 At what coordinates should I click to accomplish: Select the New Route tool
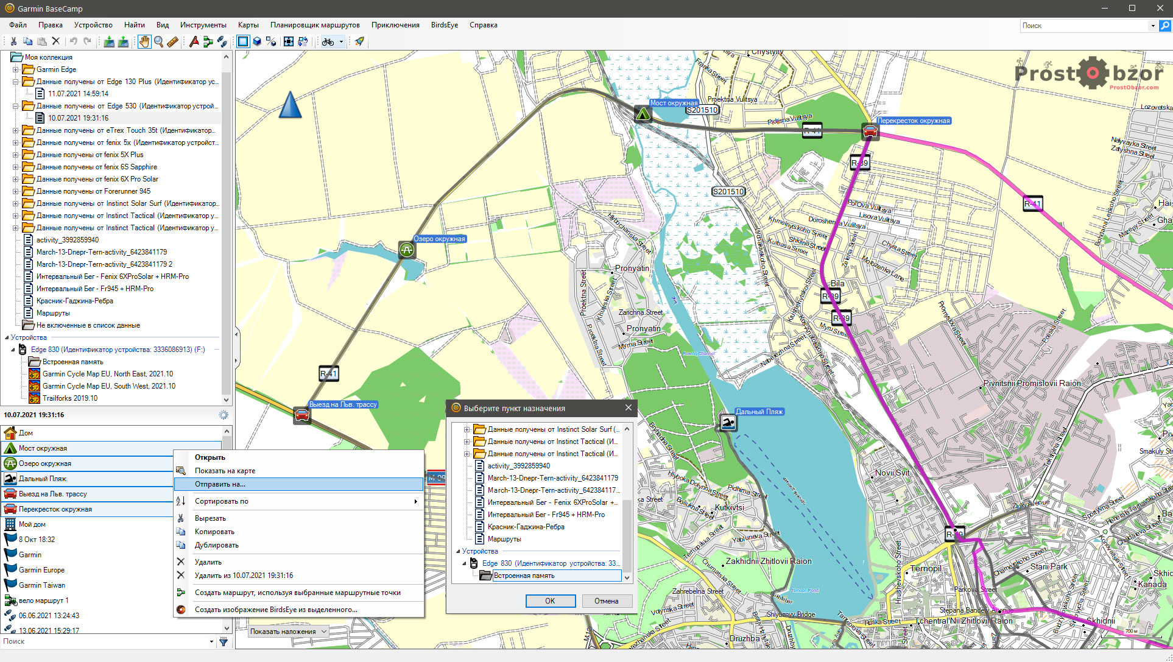pos(208,41)
